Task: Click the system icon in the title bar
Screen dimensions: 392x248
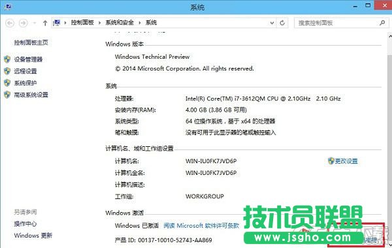Action: [8, 7]
